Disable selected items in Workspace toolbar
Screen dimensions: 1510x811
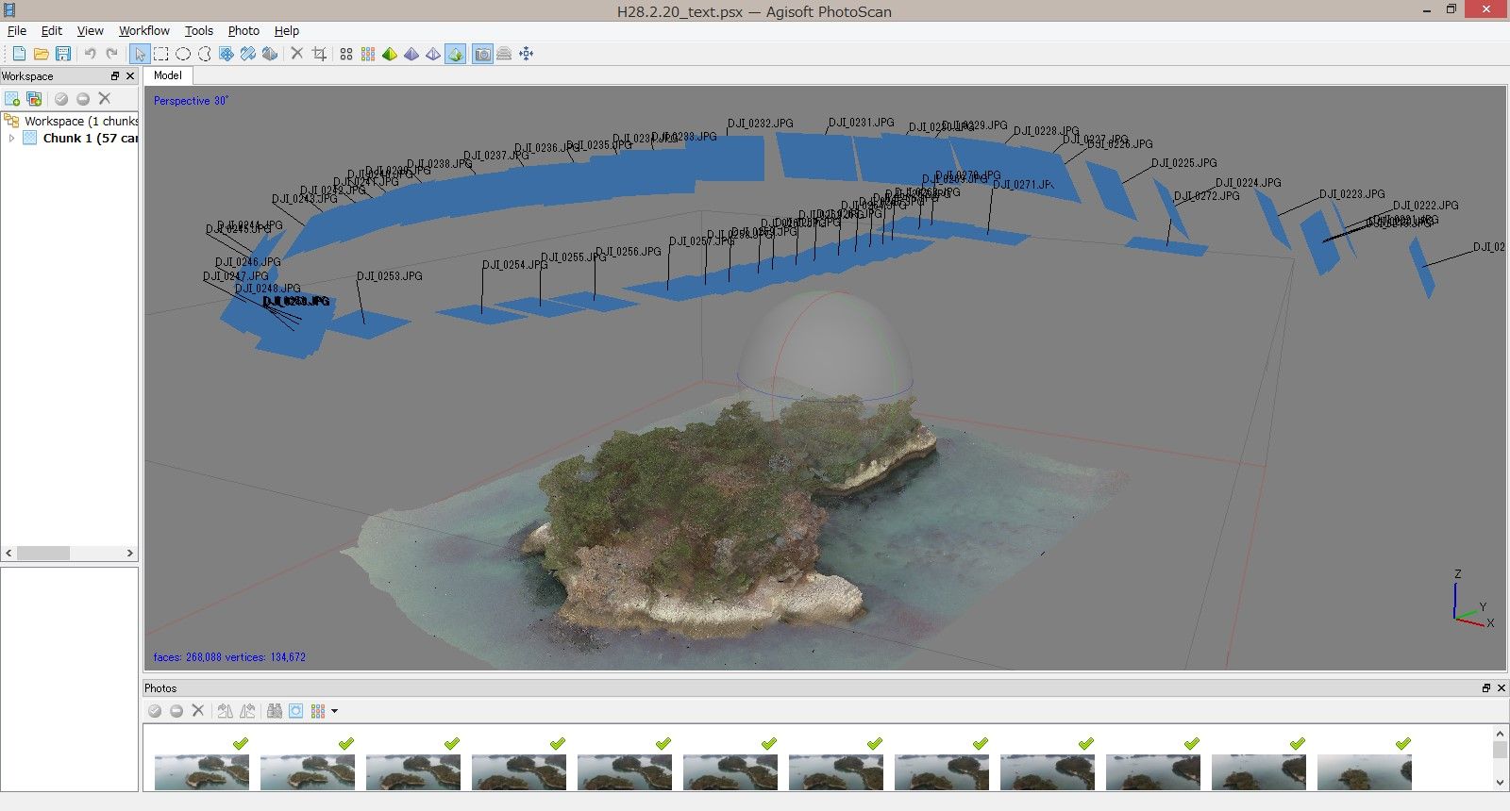coord(83,99)
